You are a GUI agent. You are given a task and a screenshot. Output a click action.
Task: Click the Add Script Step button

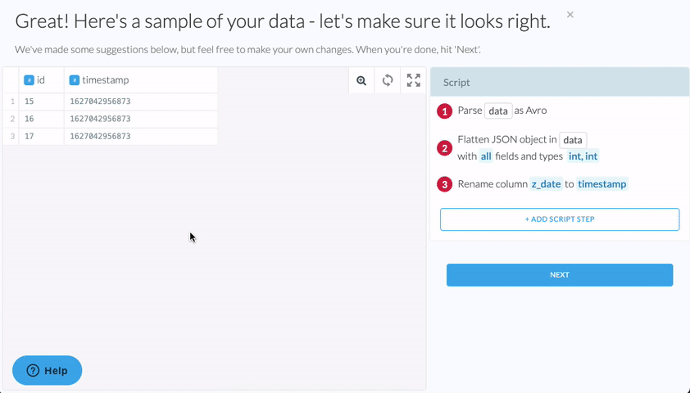(560, 219)
